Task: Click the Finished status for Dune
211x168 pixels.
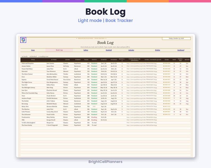Action: 94,96
